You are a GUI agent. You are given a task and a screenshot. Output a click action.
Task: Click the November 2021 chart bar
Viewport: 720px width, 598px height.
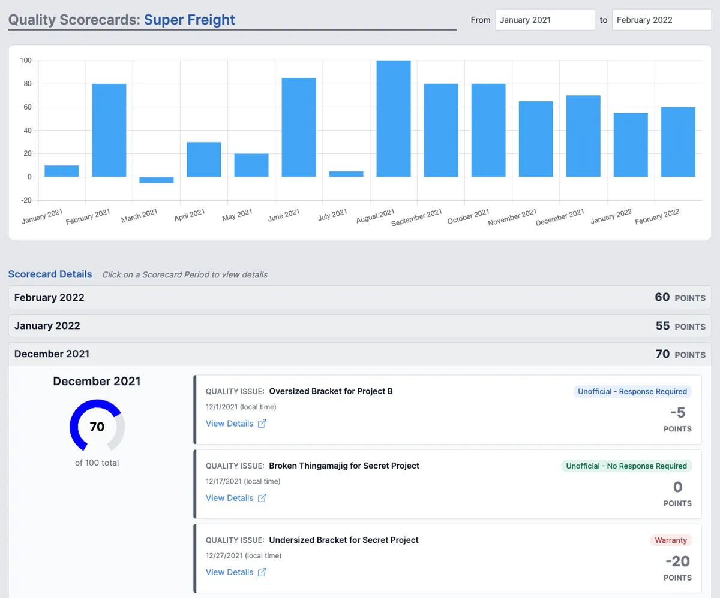536,139
